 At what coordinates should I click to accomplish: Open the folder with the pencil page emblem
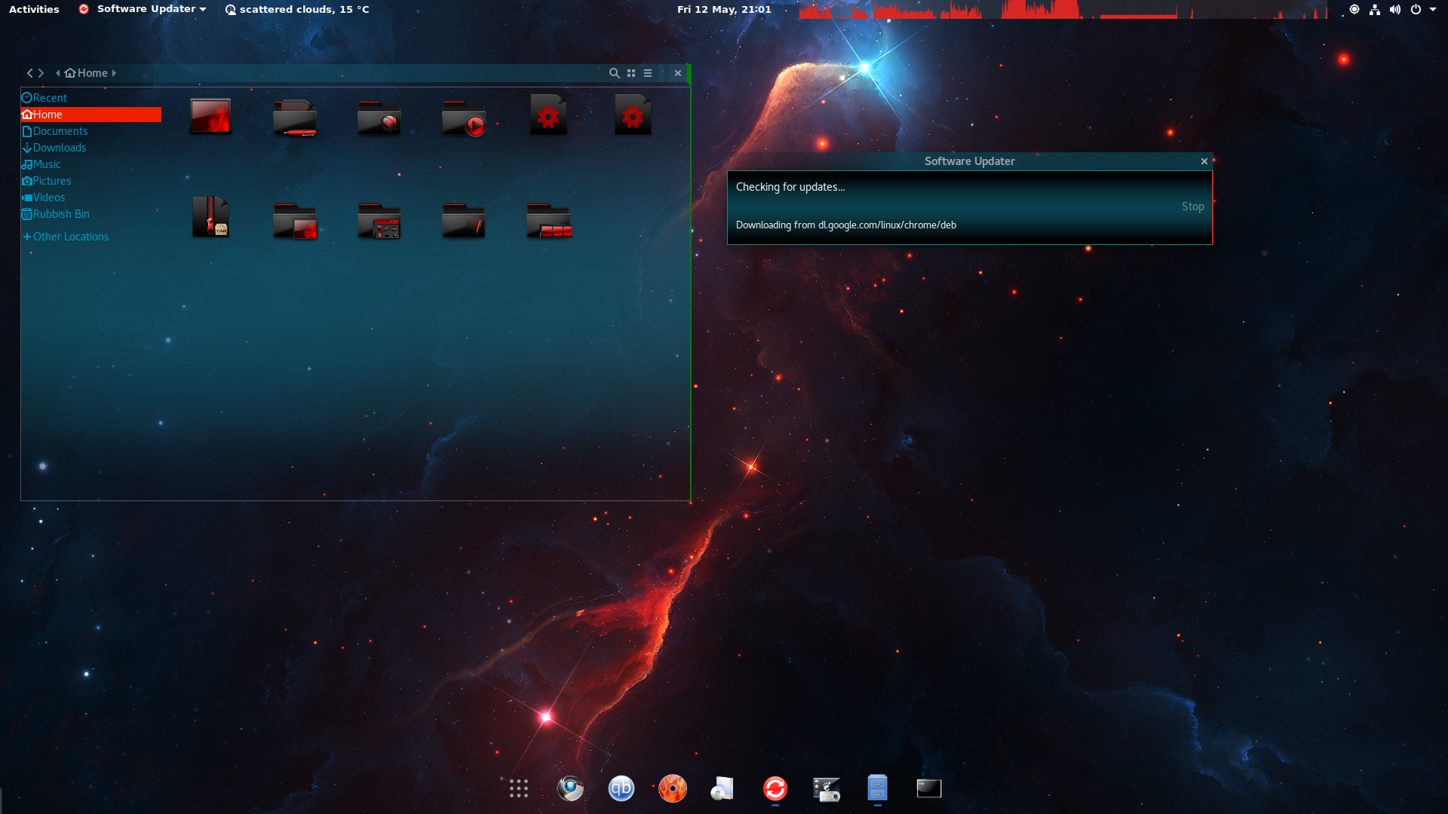(x=464, y=219)
